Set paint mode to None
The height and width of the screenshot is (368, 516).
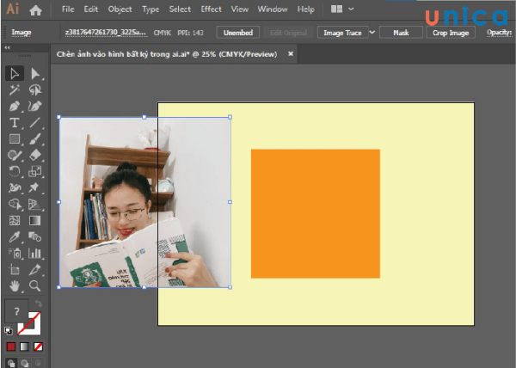coord(36,347)
